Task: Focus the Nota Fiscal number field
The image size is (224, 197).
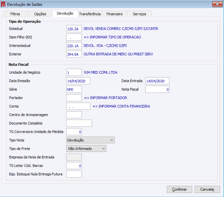Action: (x=157, y=89)
